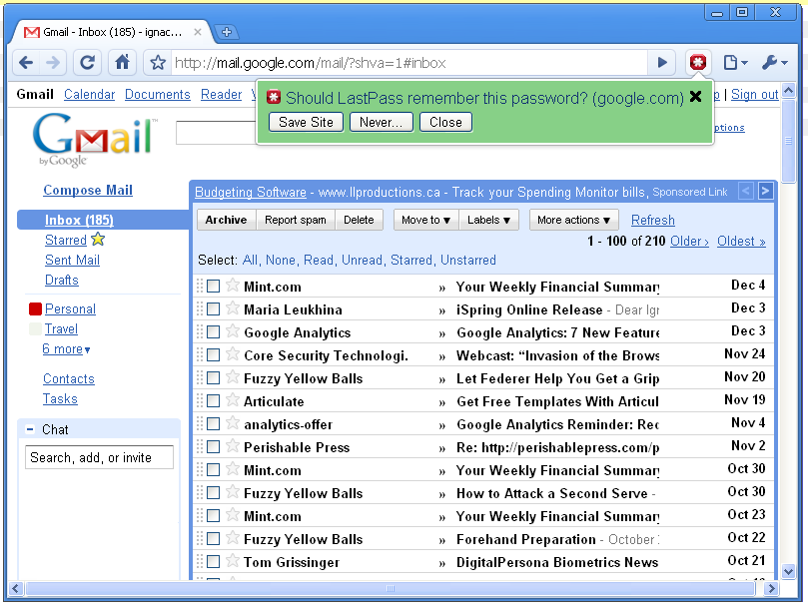Reload the page with the refresh icon
The width and height of the screenshot is (808, 606).
pyautogui.click(x=87, y=63)
